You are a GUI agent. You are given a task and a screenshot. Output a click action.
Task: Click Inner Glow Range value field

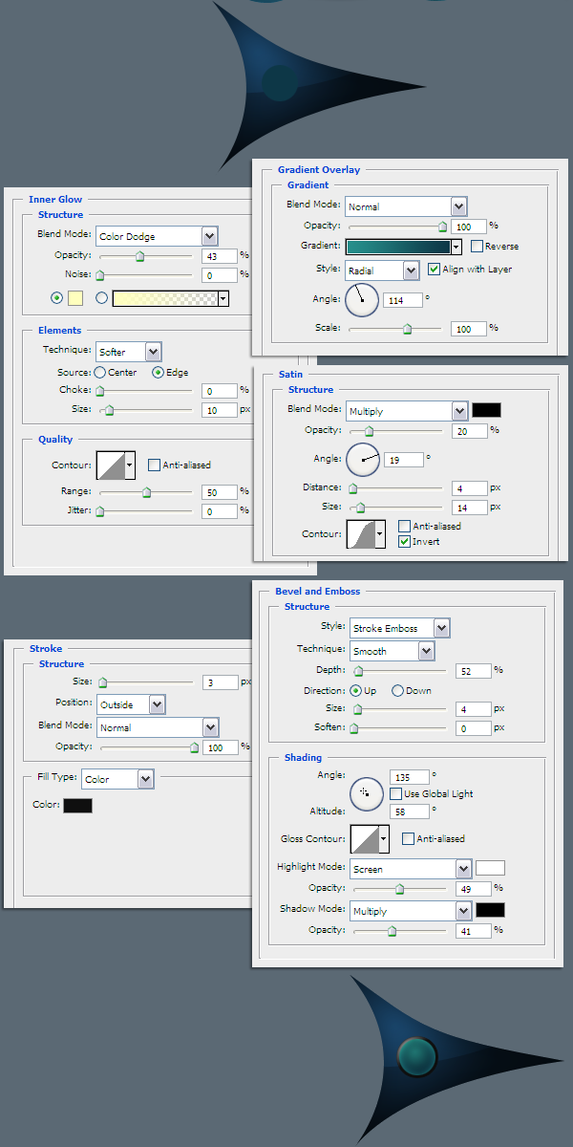[220, 492]
